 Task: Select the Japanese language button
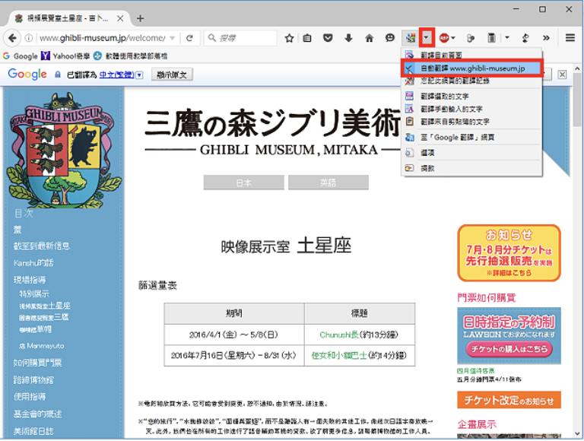coord(243,182)
